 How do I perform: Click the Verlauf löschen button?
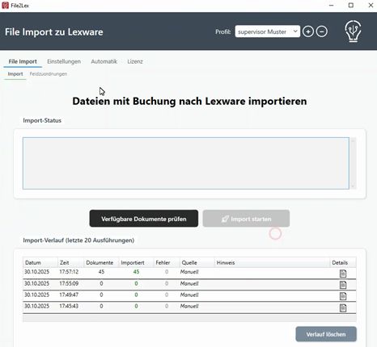326,334
